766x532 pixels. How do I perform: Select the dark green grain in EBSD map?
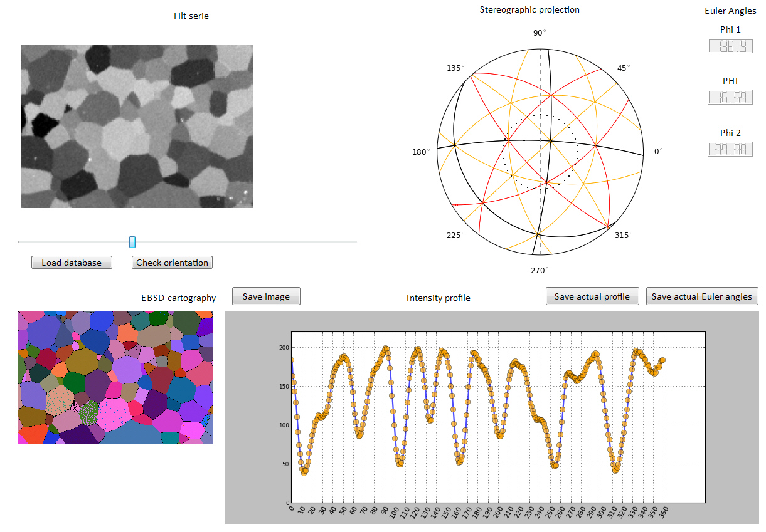point(74,381)
